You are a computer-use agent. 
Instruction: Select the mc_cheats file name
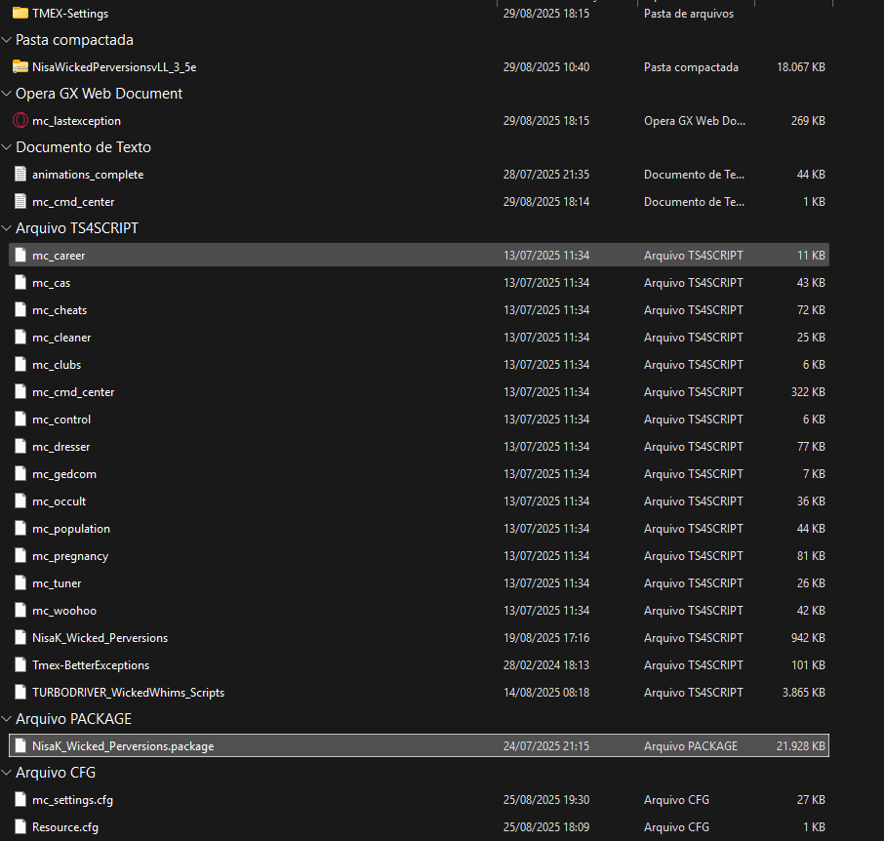(x=60, y=310)
